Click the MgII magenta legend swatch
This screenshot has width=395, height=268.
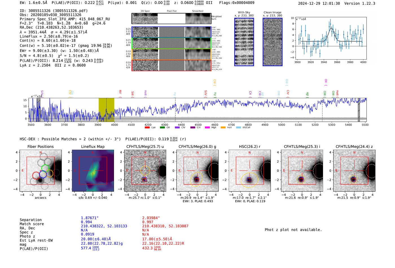click(x=207, y=128)
